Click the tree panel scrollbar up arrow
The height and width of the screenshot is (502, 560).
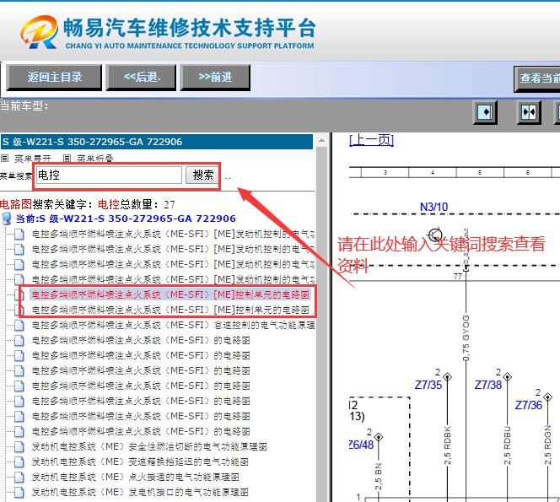click(x=321, y=140)
